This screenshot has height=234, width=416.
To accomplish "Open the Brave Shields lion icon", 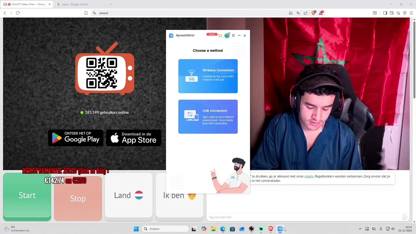I will coord(314,13).
